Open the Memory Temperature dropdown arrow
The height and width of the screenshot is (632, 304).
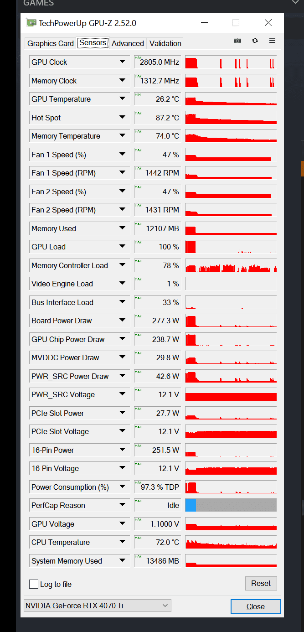pyautogui.click(x=122, y=136)
